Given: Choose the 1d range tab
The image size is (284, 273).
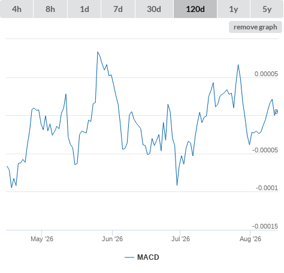Looking at the screenshot, I should pyautogui.click(x=84, y=9).
